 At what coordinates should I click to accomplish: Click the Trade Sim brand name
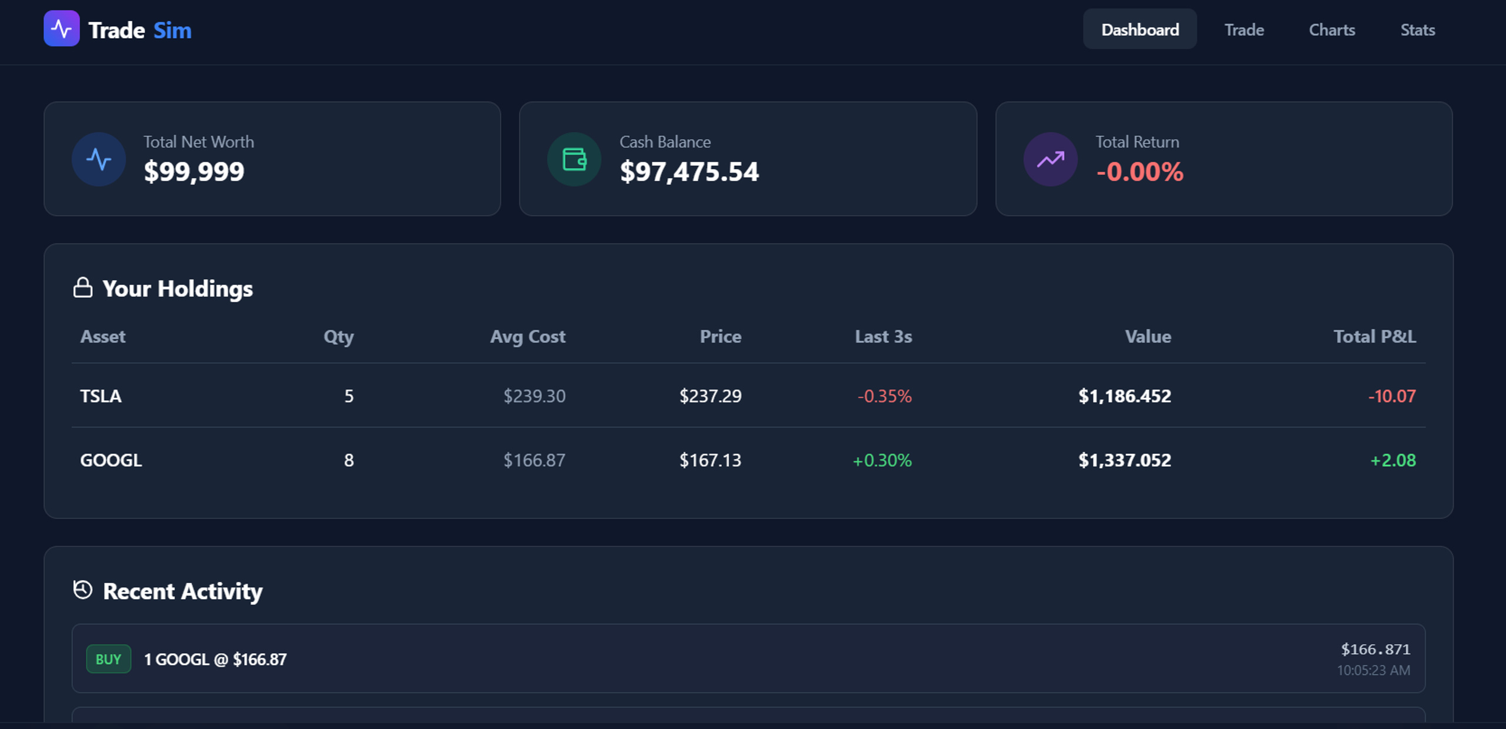coord(140,30)
